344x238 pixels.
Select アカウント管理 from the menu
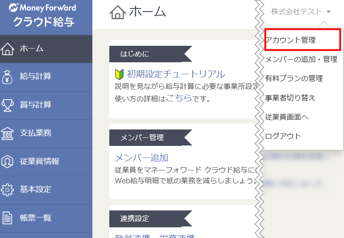coord(290,40)
